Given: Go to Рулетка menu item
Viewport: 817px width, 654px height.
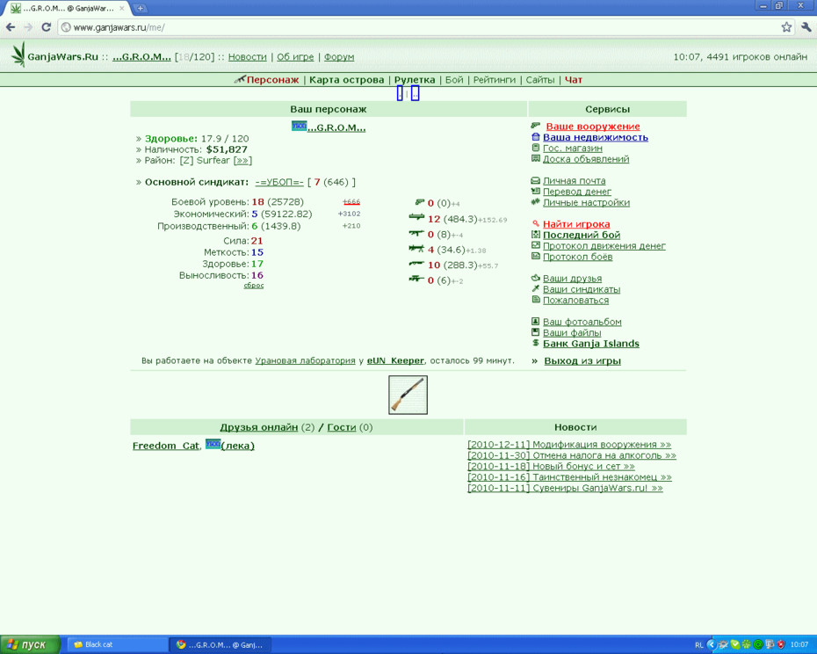Looking at the screenshot, I should (415, 80).
